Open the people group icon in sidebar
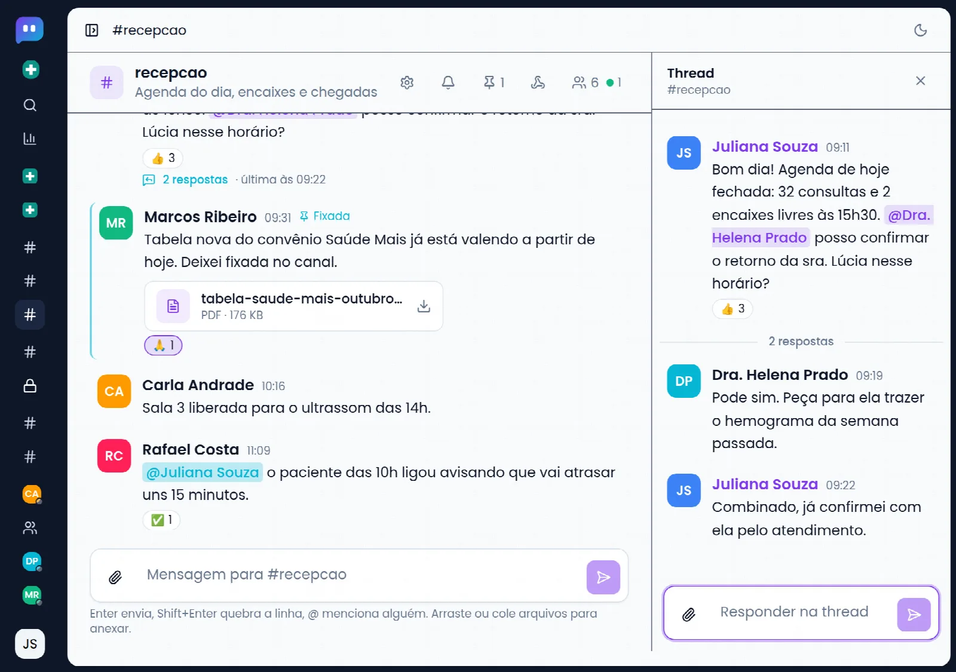Viewport: 956px width, 672px height. tap(30, 527)
